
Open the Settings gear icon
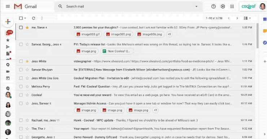(x=223, y=6)
